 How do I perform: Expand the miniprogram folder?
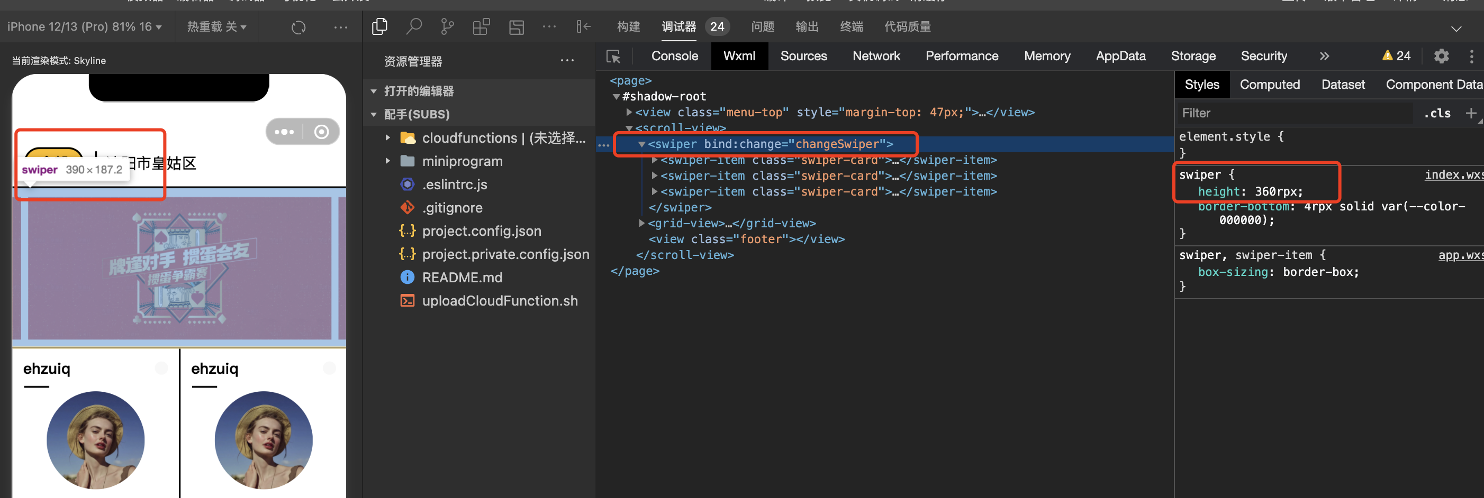tap(388, 161)
